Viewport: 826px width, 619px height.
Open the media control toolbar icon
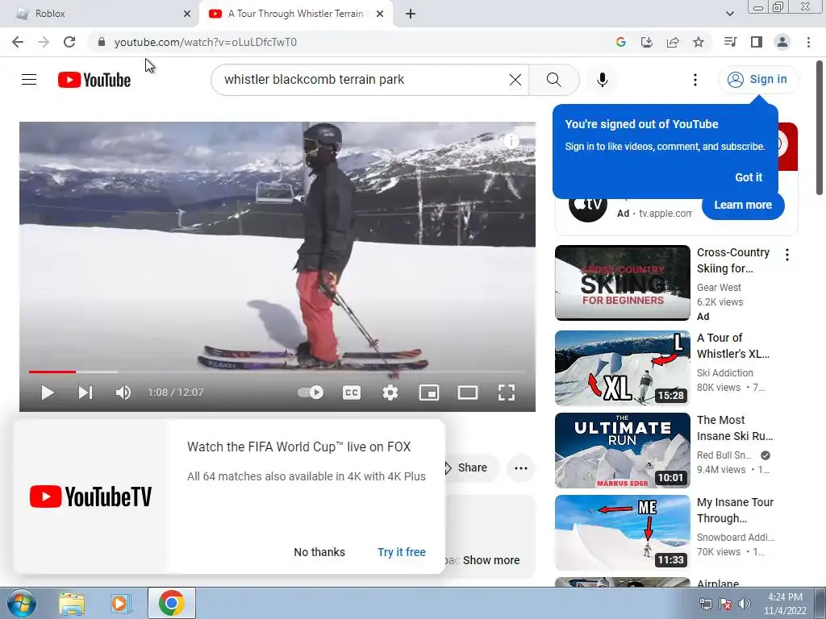click(731, 42)
